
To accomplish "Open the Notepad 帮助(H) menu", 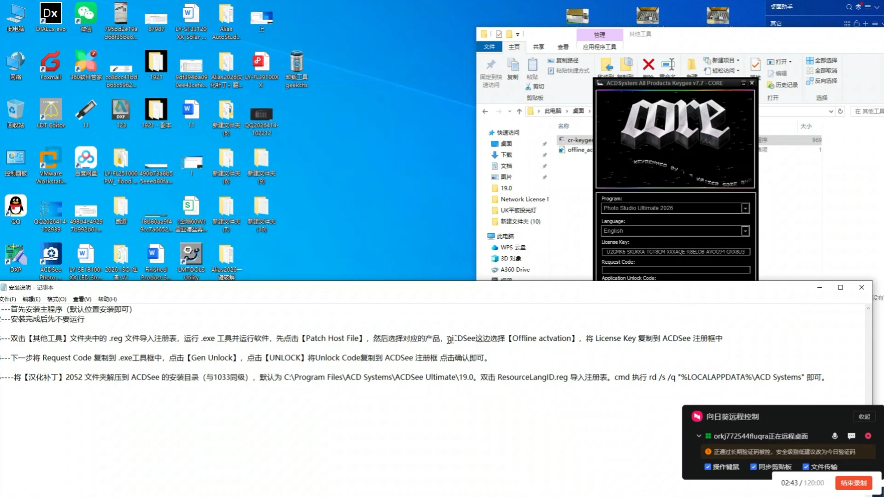I will coord(107,299).
